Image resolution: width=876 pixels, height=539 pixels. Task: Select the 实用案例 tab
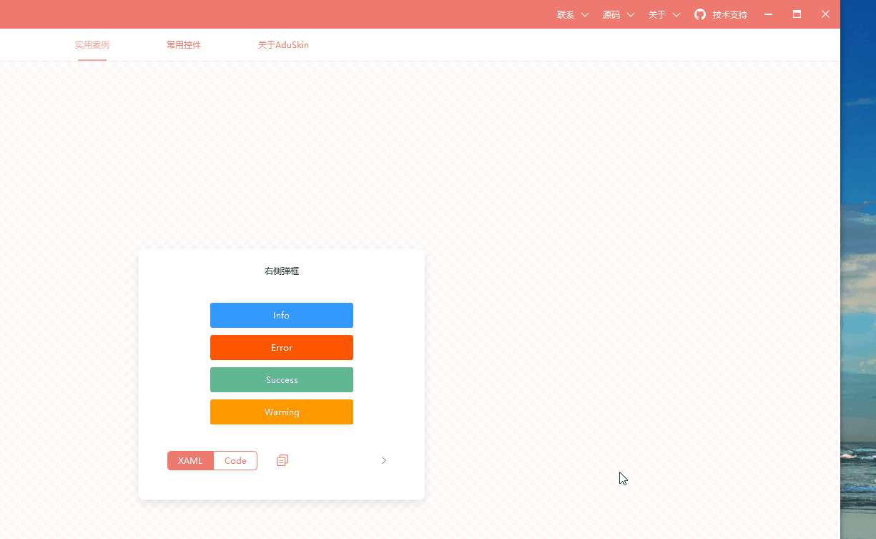pos(92,44)
